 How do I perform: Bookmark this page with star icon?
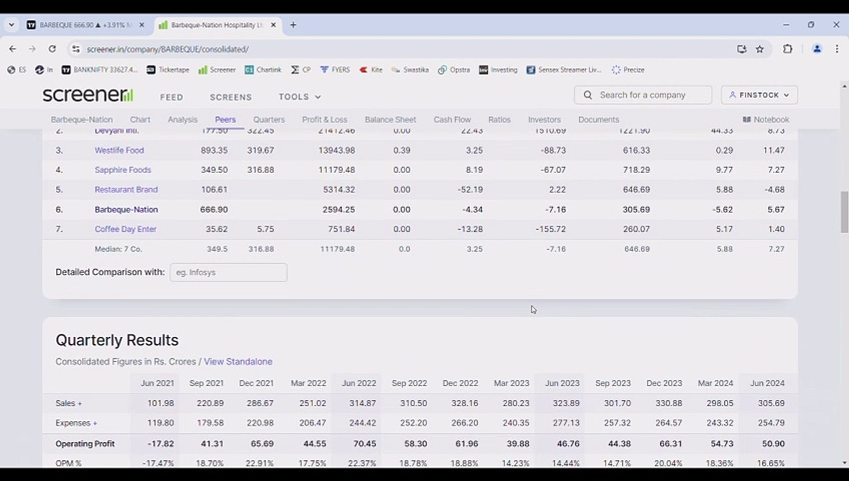point(760,49)
